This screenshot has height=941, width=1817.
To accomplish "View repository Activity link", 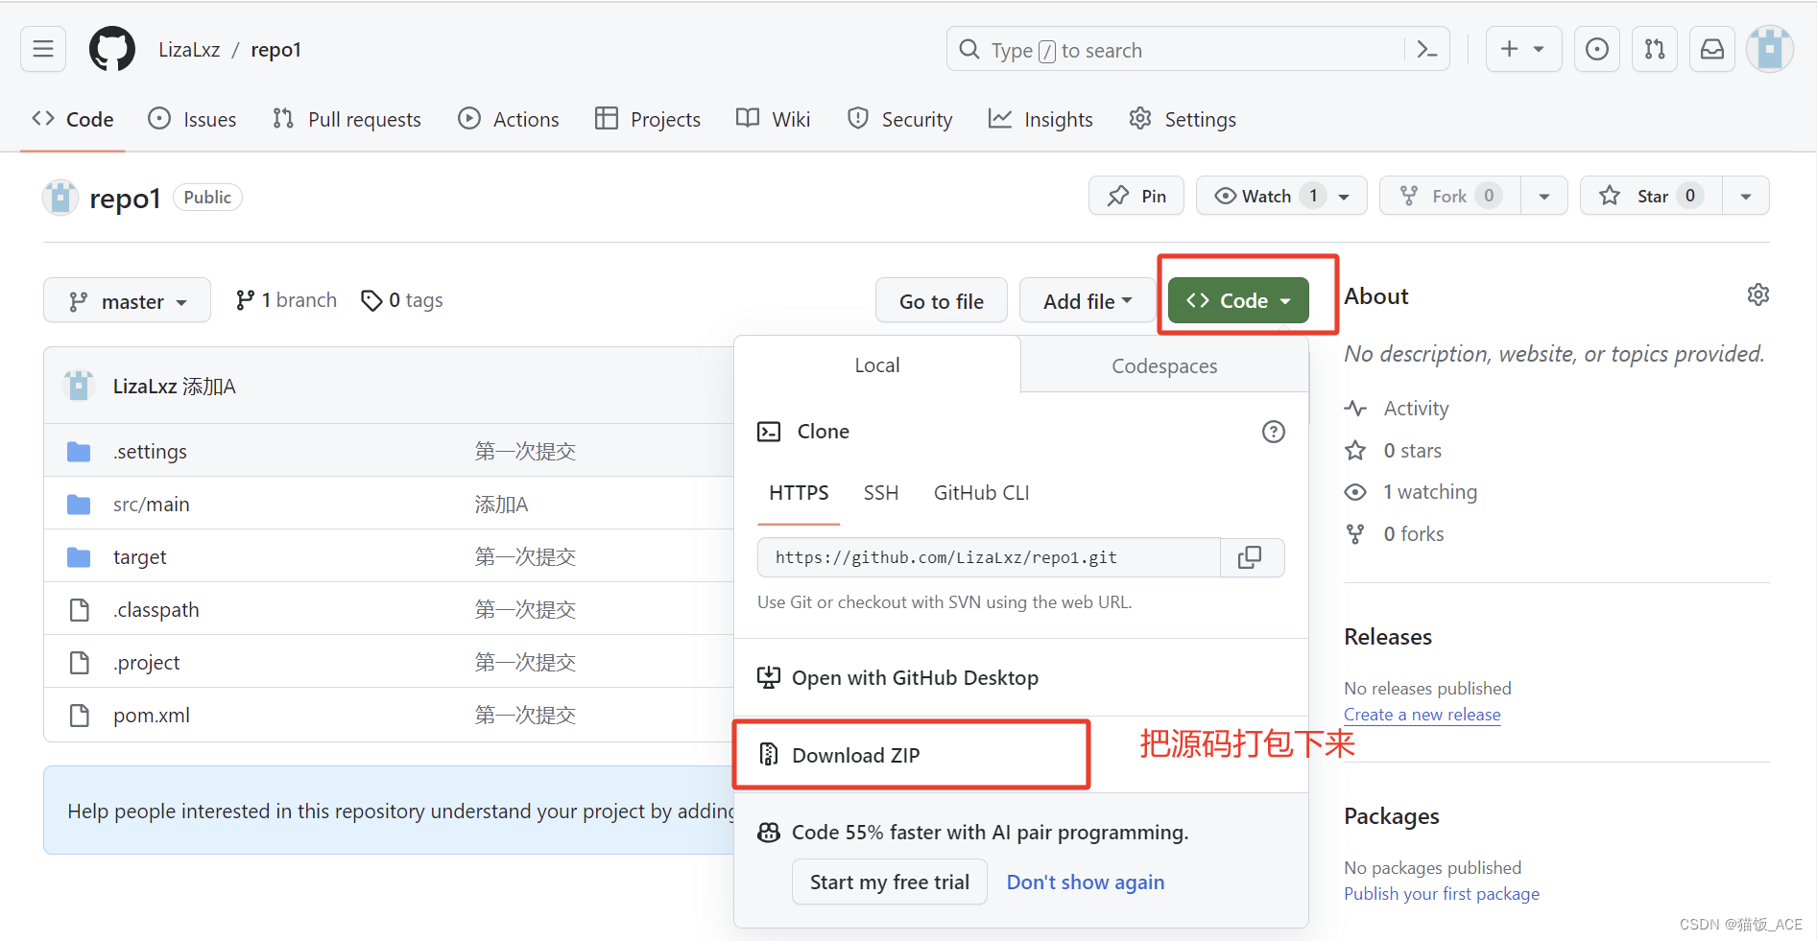I will [1397, 409].
